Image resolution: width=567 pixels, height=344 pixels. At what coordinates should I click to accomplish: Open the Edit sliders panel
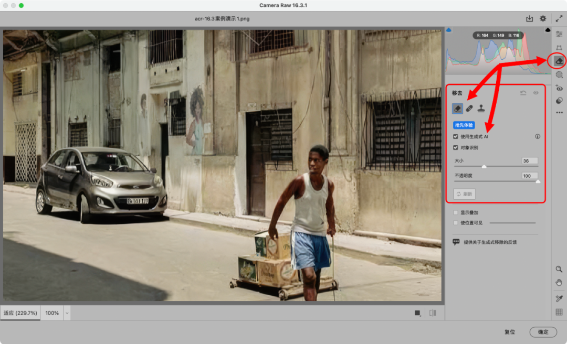point(559,34)
